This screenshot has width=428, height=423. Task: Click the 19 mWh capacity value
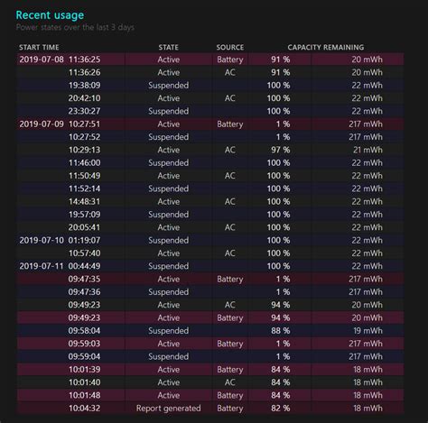click(368, 331)
